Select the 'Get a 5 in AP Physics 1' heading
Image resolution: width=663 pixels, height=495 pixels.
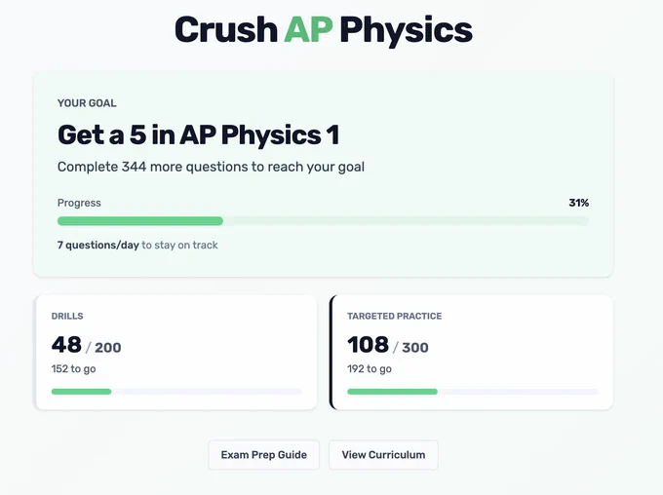(x=198, y=134)
